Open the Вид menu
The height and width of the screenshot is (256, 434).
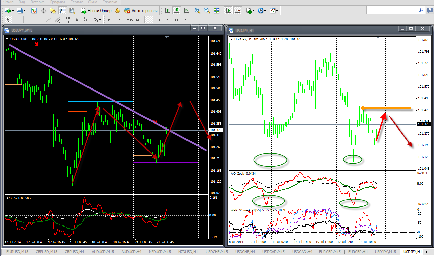click(x=22, y=2)
